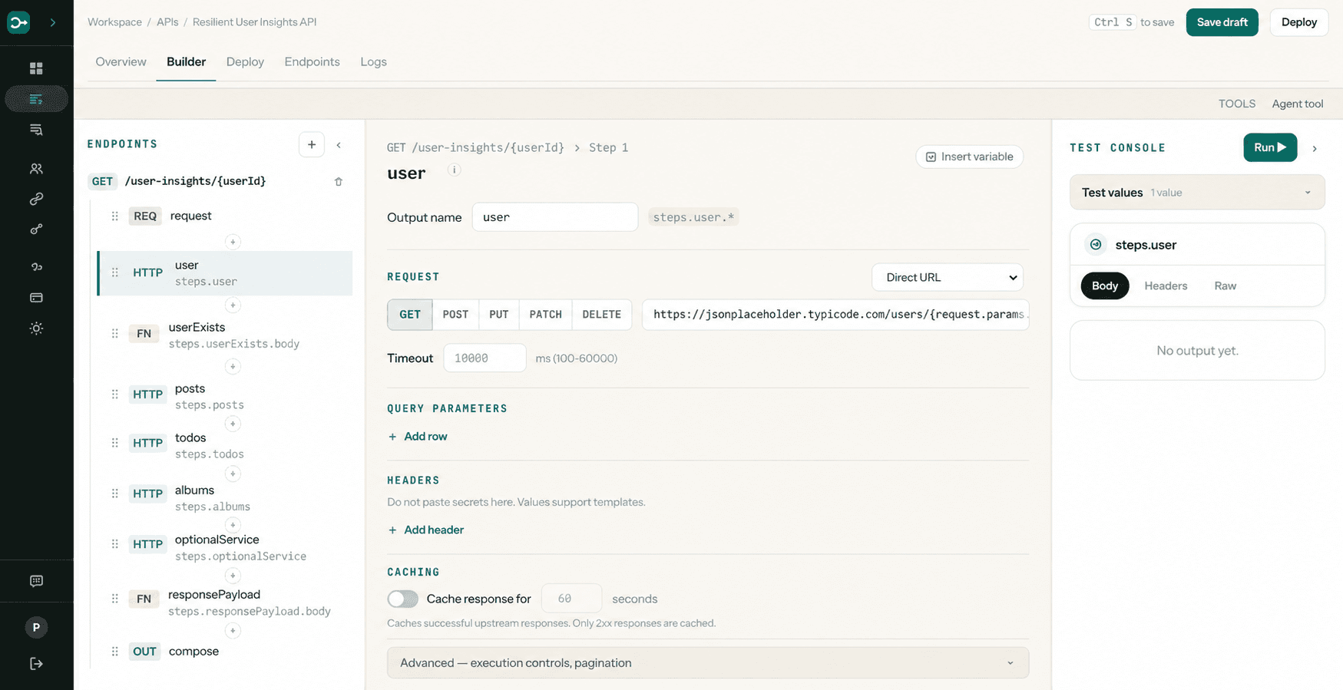Click the log out icon in sidebar
1343x690 pixels.
click(x=36, y=664)
